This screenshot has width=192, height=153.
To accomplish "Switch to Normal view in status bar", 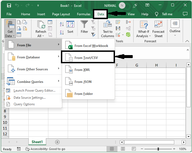I will (x=112, y=149).
